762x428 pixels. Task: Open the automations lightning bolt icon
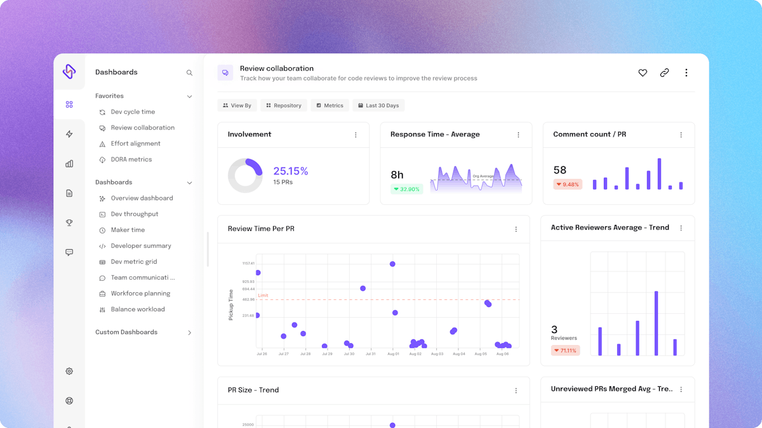point(69,134)
